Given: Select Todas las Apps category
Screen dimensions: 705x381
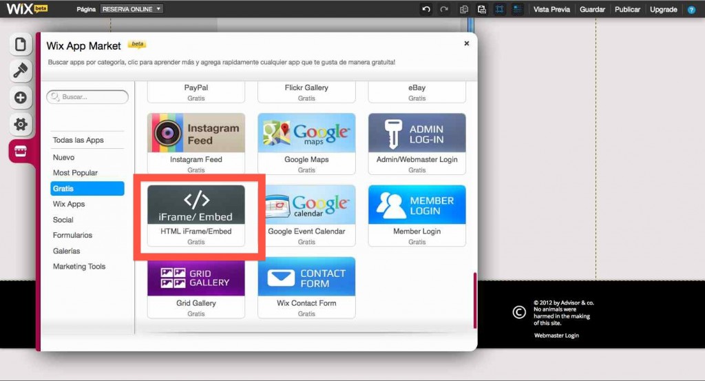Looking at the screenshot, I should (x=78, y=140).
